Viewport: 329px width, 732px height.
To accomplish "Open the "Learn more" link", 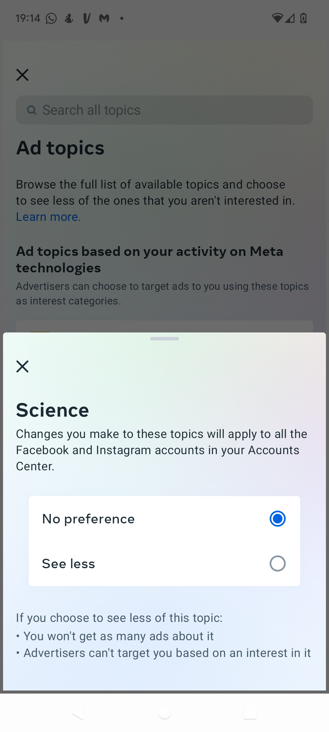I will pos(48,217).
